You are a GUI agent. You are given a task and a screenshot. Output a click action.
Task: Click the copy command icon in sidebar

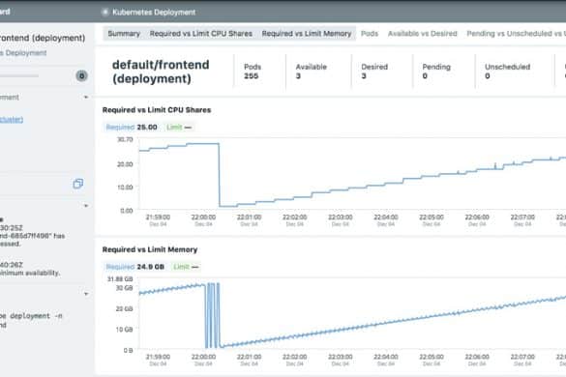pyautogui.click(x=78, y=184)
